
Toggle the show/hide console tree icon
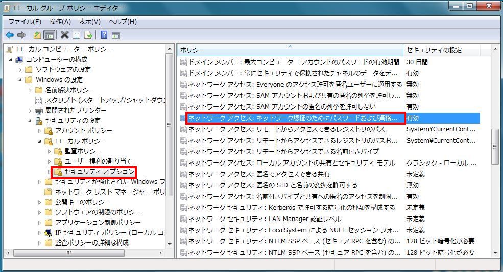click(x=49, y=35)
